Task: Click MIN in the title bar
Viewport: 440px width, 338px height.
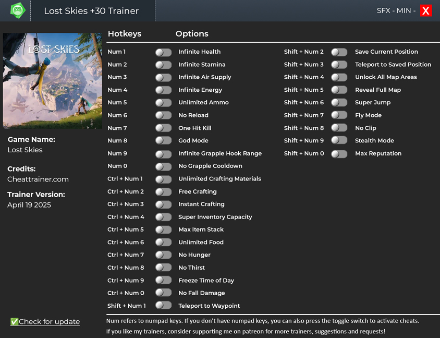Action: click(404, 10)
